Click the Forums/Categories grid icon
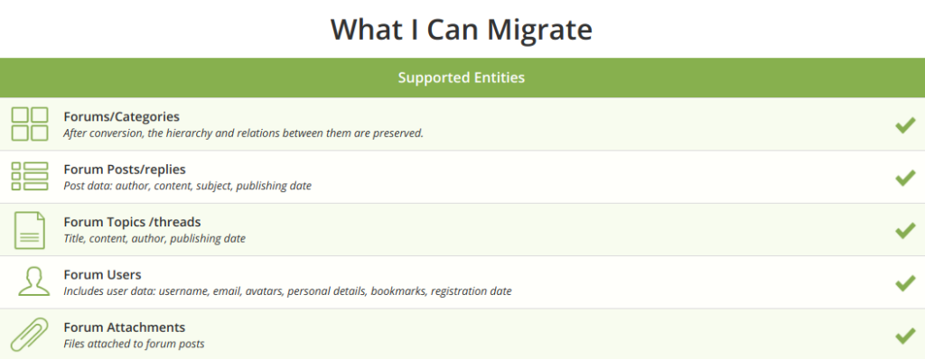This screenshot has height=359, width=925. [30, 124]
